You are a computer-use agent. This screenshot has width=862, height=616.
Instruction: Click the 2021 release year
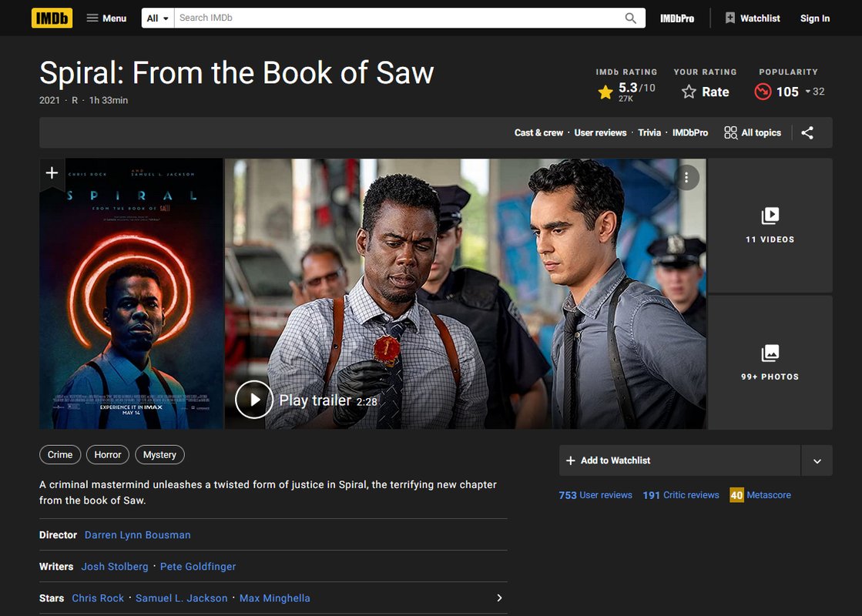coord(49,100)
